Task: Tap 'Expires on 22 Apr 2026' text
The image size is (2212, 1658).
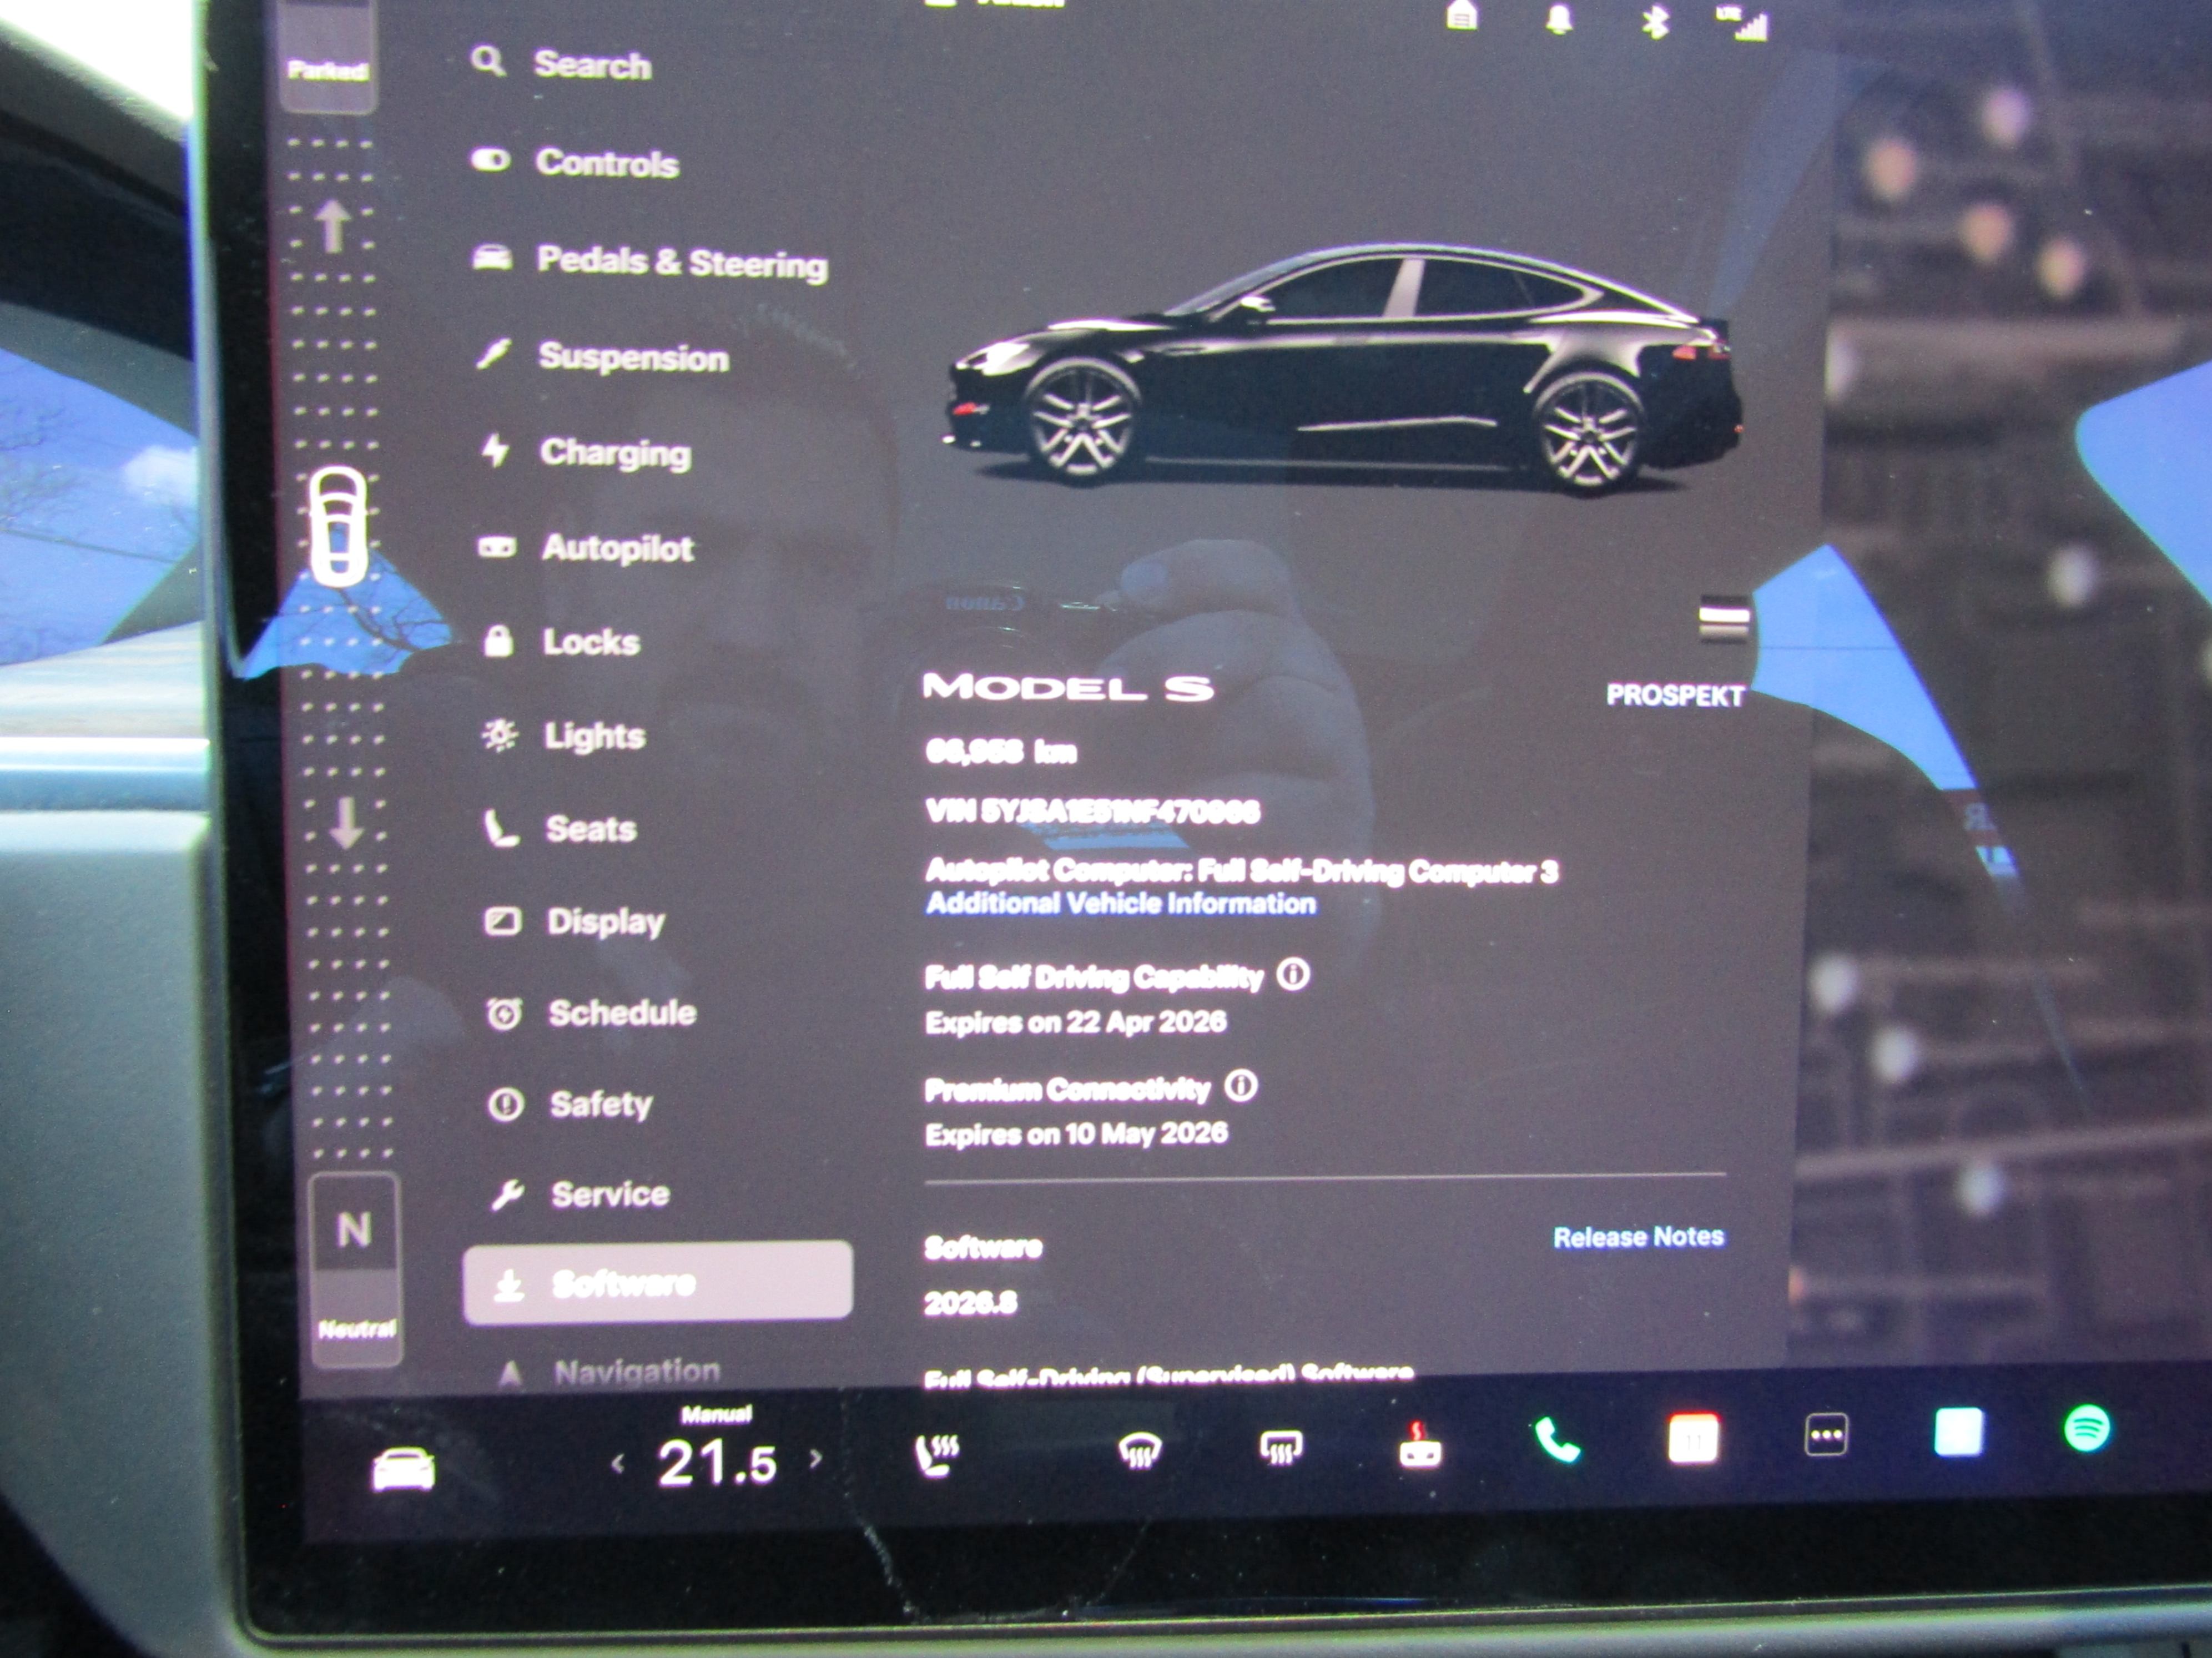Action: 1076,1022
